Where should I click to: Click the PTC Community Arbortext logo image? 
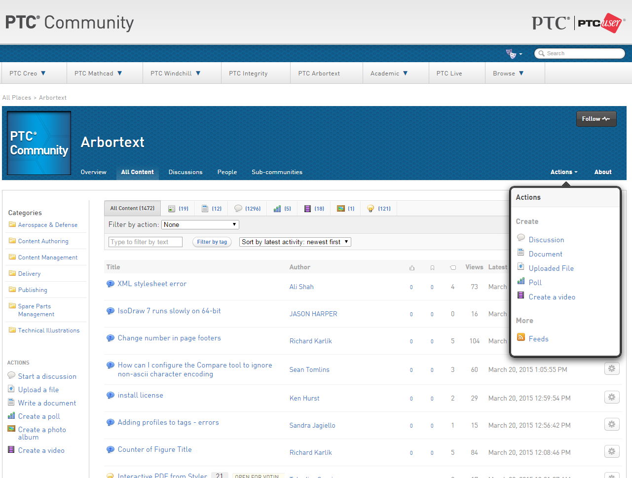pyautogui.click(x=39, y=143)
